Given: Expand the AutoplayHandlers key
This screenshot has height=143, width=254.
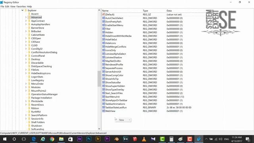Looking at the screenshot, I should click(x=26, y=24).
